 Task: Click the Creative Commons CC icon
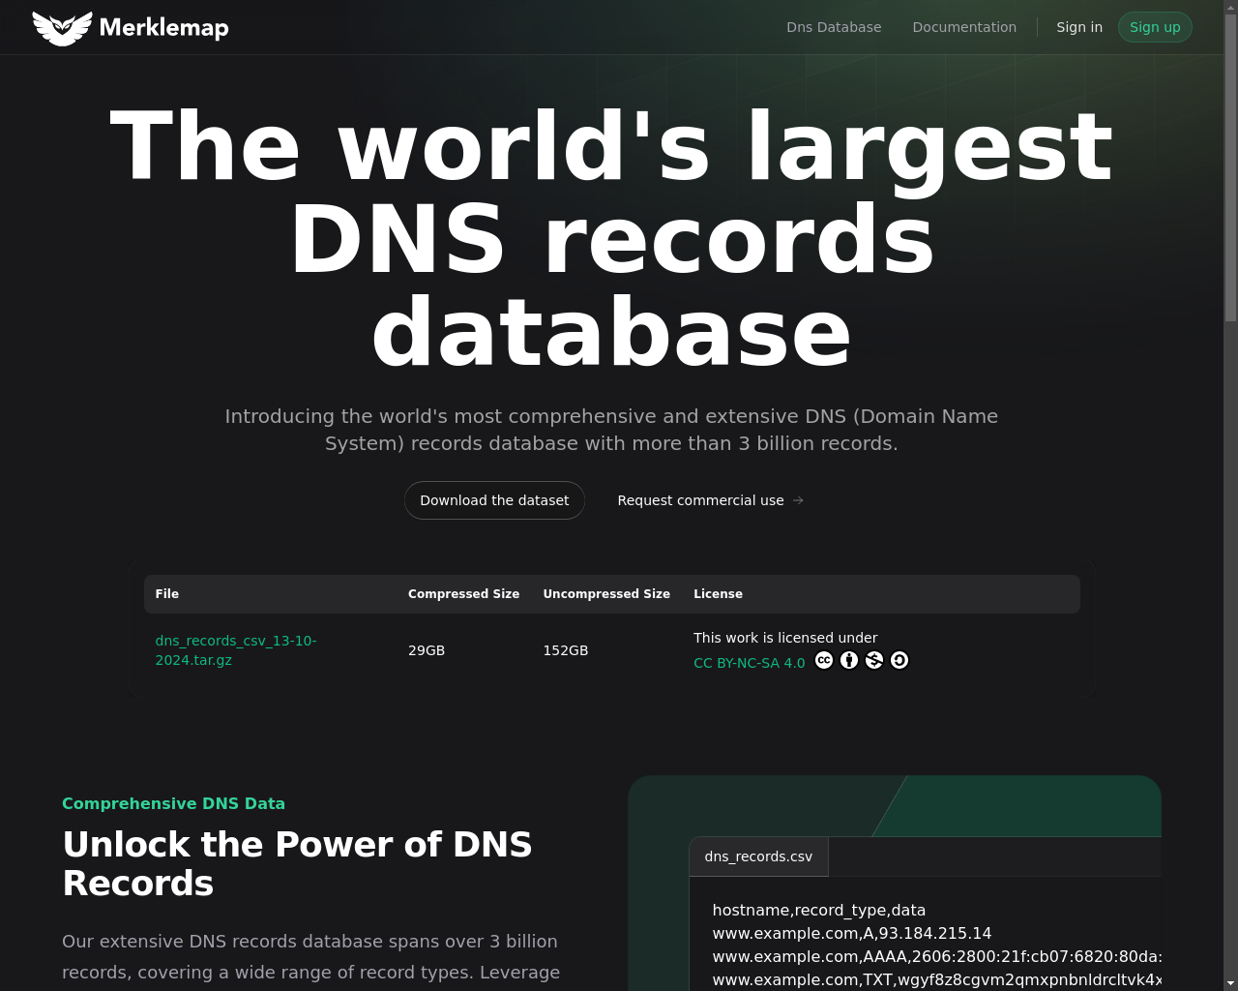824,660
